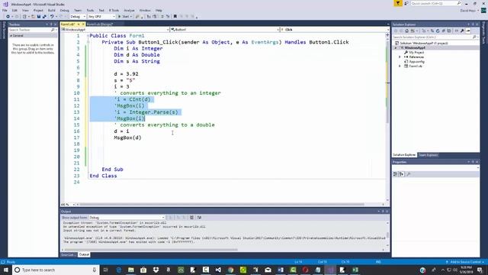This screenshot has height=275, width=488.
Task: Open Dropbox from the taskbar
Action: click(156, 270)
